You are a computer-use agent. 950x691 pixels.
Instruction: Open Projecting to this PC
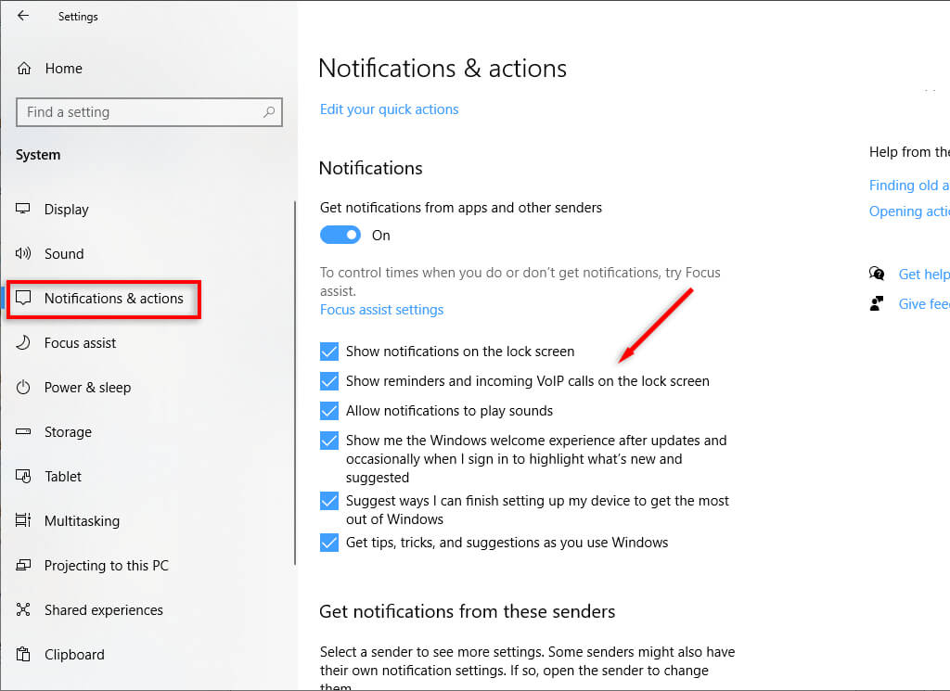pos(107,566)
